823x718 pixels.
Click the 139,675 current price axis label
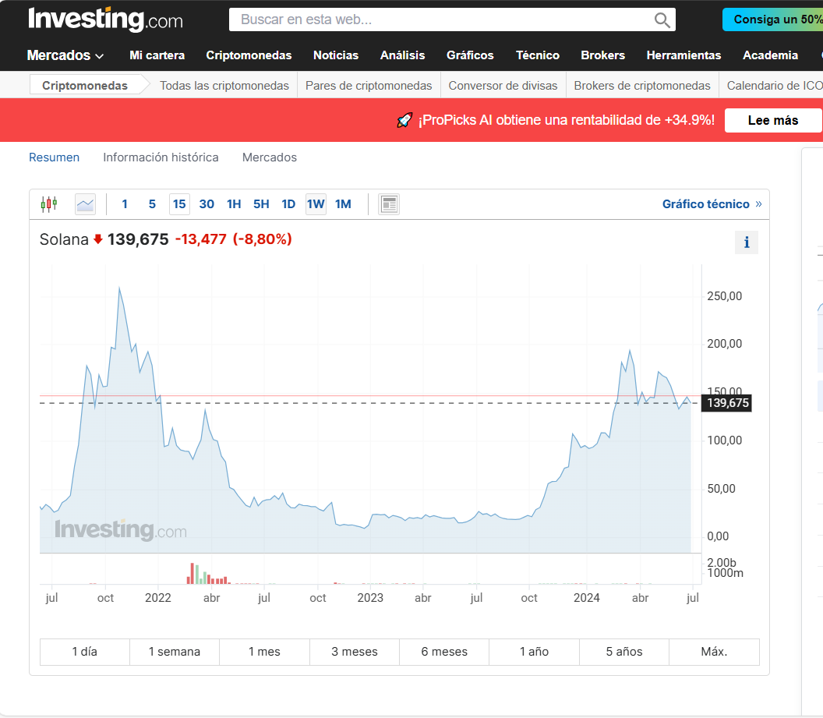click(x=727, y=403)
